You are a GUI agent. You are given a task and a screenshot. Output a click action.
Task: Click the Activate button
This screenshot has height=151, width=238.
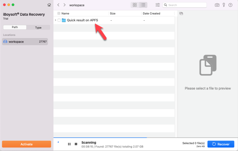click(x=26, y=144)
